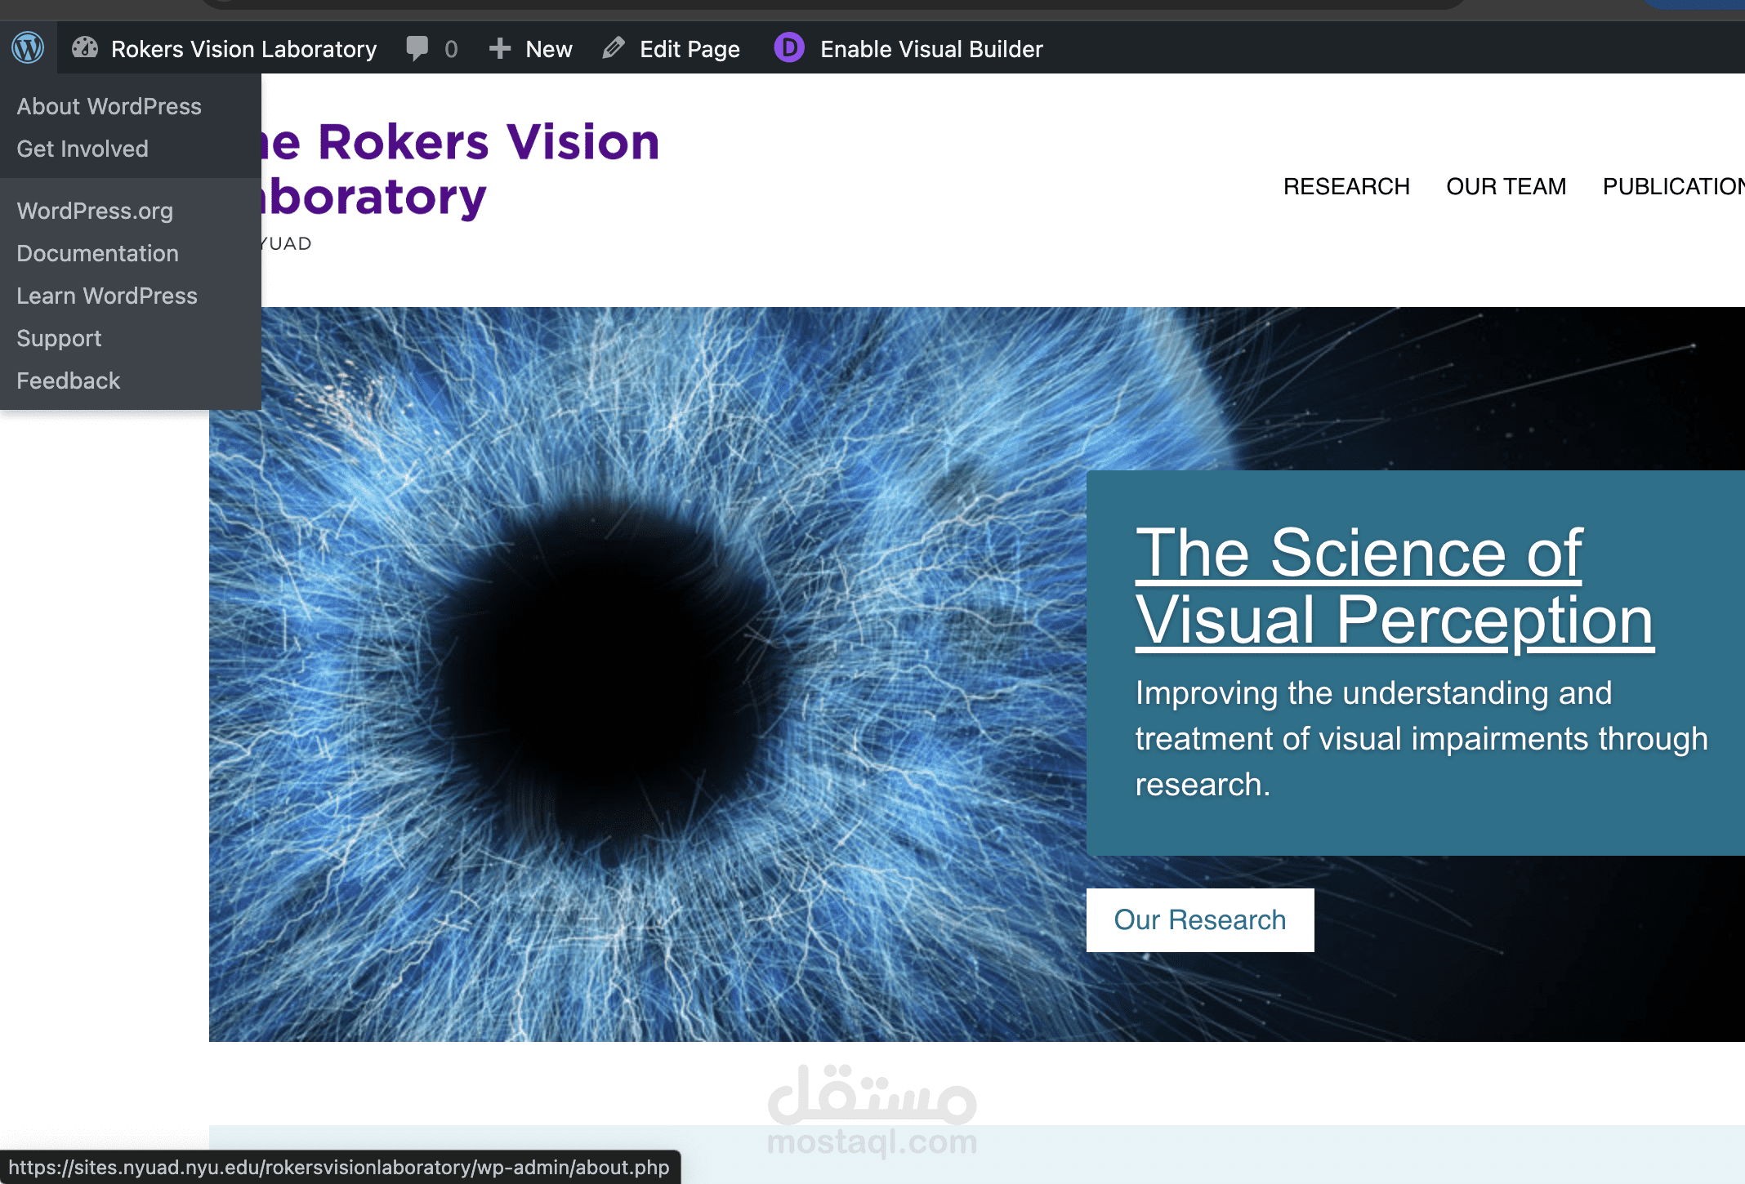Select Get Involved from the menu

coord(82,148)
